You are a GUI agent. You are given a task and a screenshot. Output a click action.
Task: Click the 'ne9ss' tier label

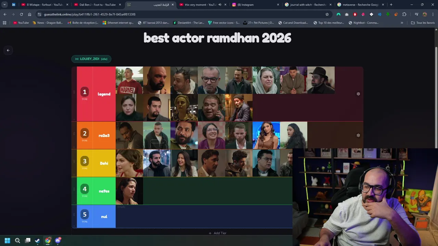coord(104,191)
